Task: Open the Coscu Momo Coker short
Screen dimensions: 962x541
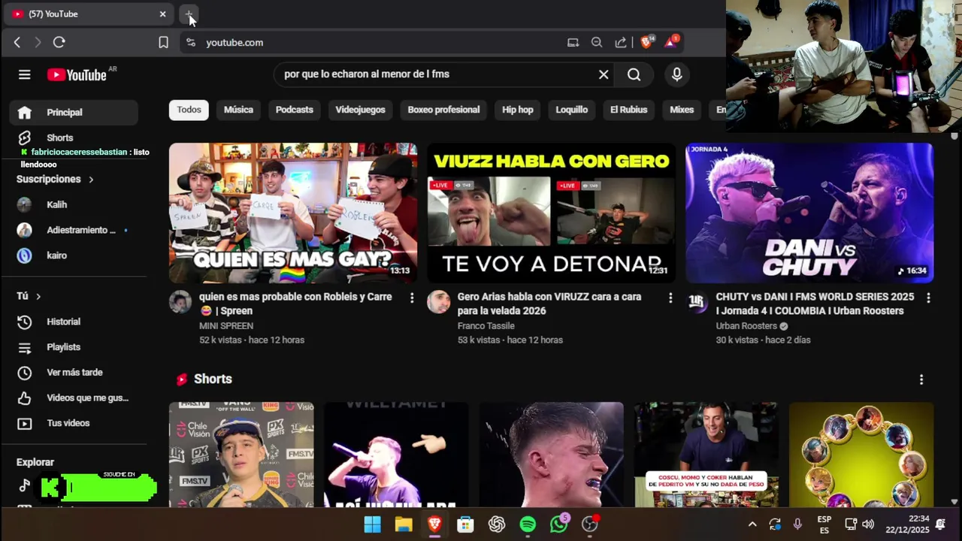Action: (706, 455)
